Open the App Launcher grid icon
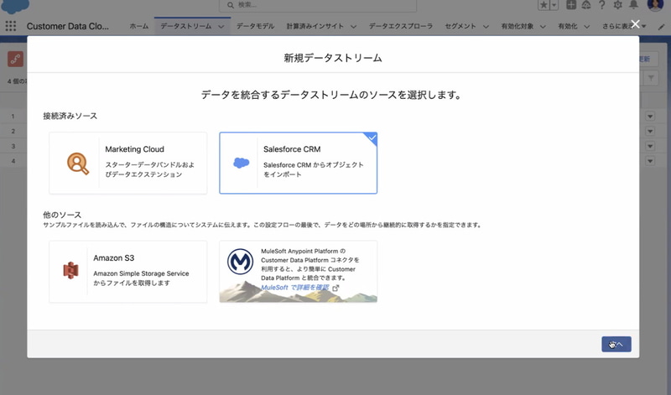Screen dimensions: 671x395 (x=11, y=26)
